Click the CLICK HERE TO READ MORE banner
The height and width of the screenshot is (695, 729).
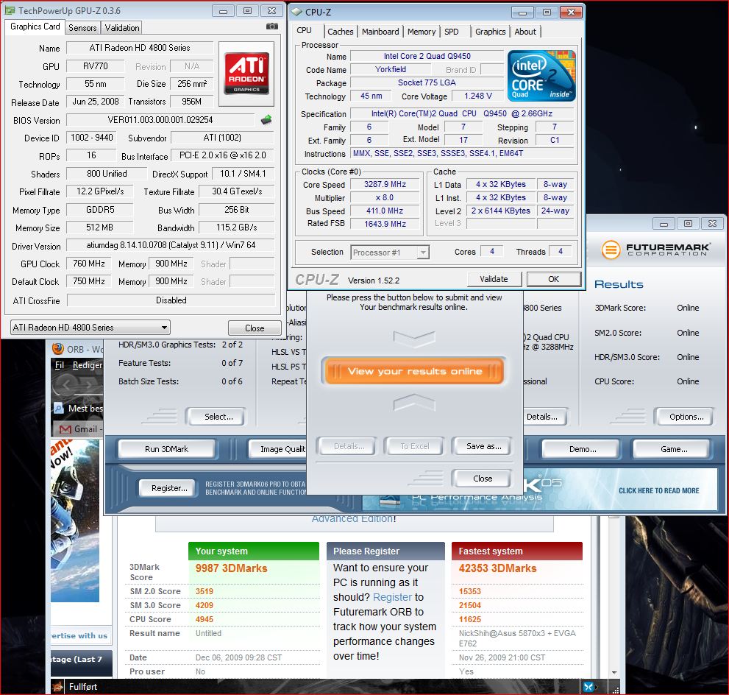click(x=659, y=491)
